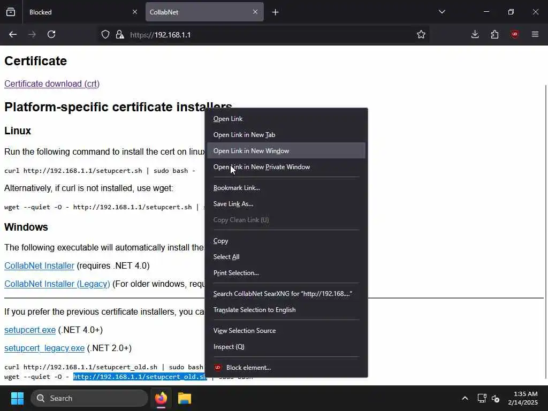Choose Open Link from context menu
Viewport: 548px width, 411px height.
pyautogui.click(x=286, y=119)
